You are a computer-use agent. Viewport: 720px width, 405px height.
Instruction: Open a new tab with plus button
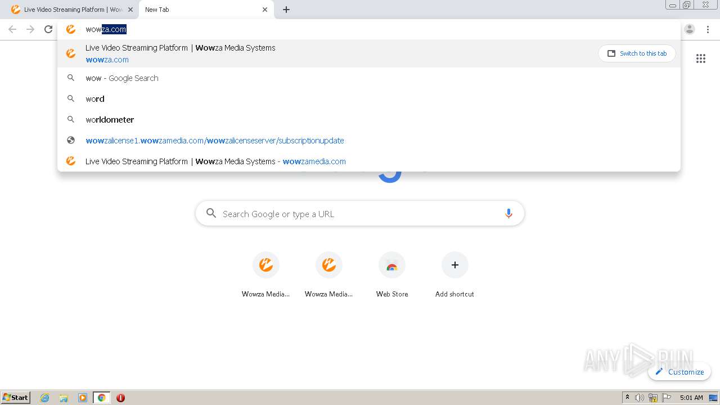point(286,10)
